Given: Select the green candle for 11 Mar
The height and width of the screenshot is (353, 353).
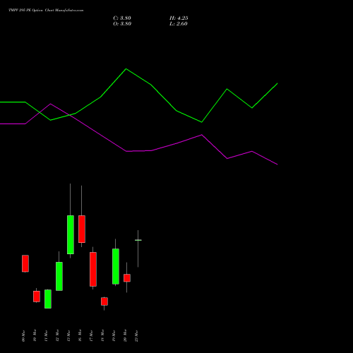Looking at the screenshot, I should pos(48,299).
